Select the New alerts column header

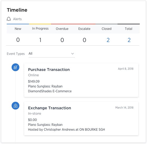pos(18,29)
